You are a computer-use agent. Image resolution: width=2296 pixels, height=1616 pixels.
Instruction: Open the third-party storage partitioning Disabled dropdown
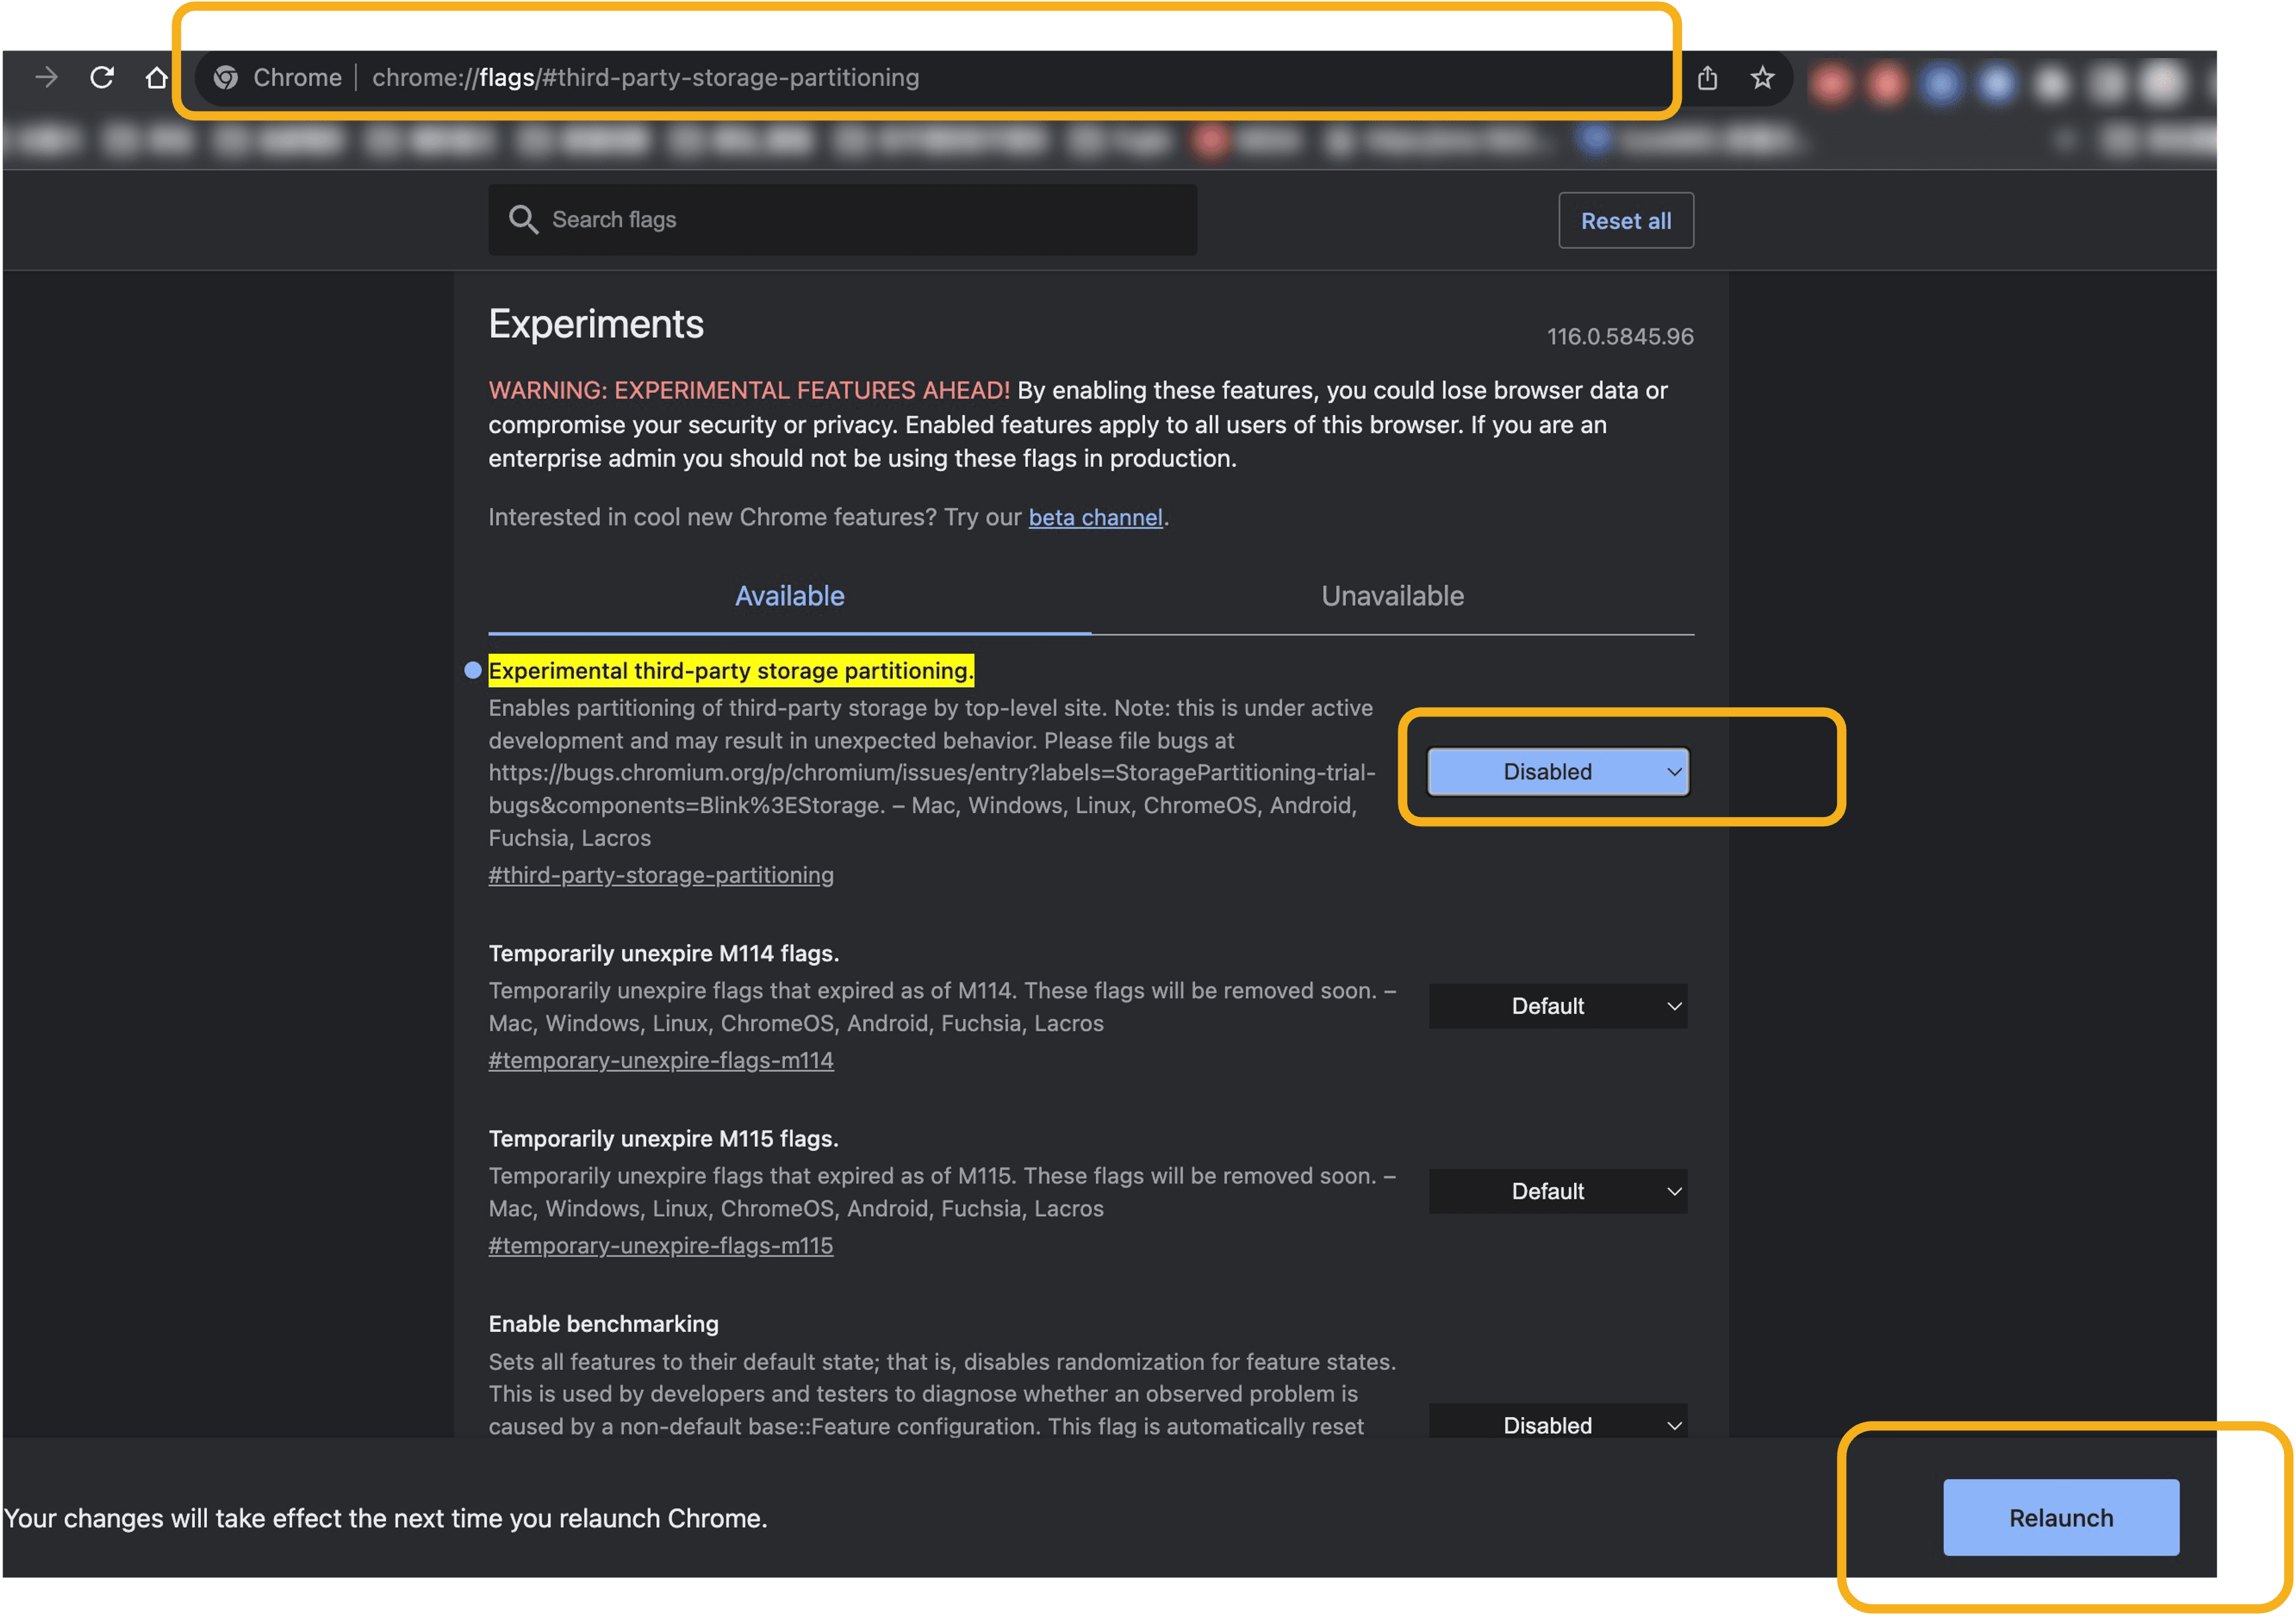pos(1558,771)
